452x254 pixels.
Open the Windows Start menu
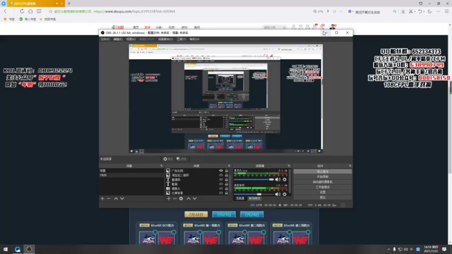pyautogui.click(x=6, y=249)
